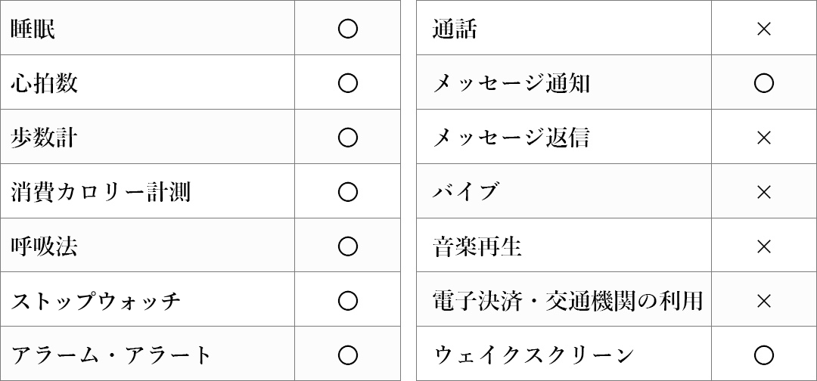Click the 睡眠 feature label
The image size is (817, 381).
(x=33, y=29)
